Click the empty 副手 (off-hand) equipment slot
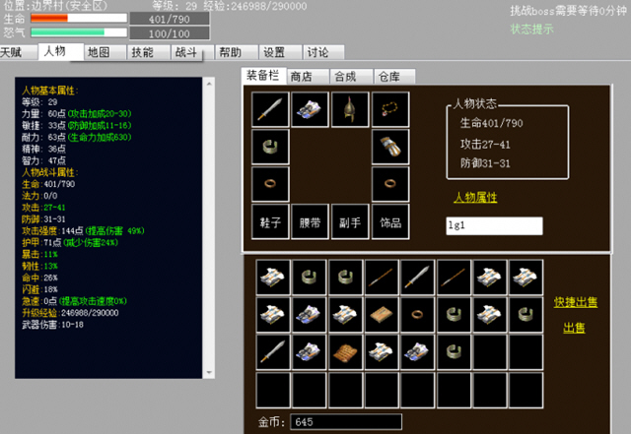 pos(349,222)
